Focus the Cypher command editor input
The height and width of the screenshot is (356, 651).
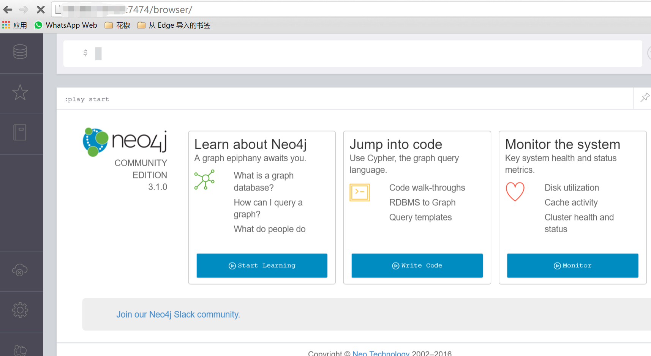(x=352, y=54)
